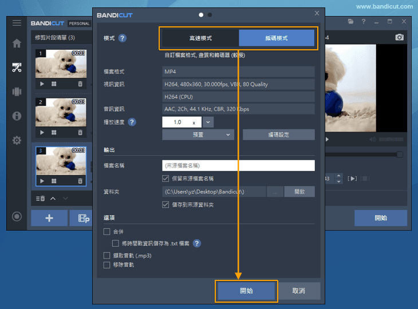Click 取消 to cancel the dialog

(x=298, y=291)
